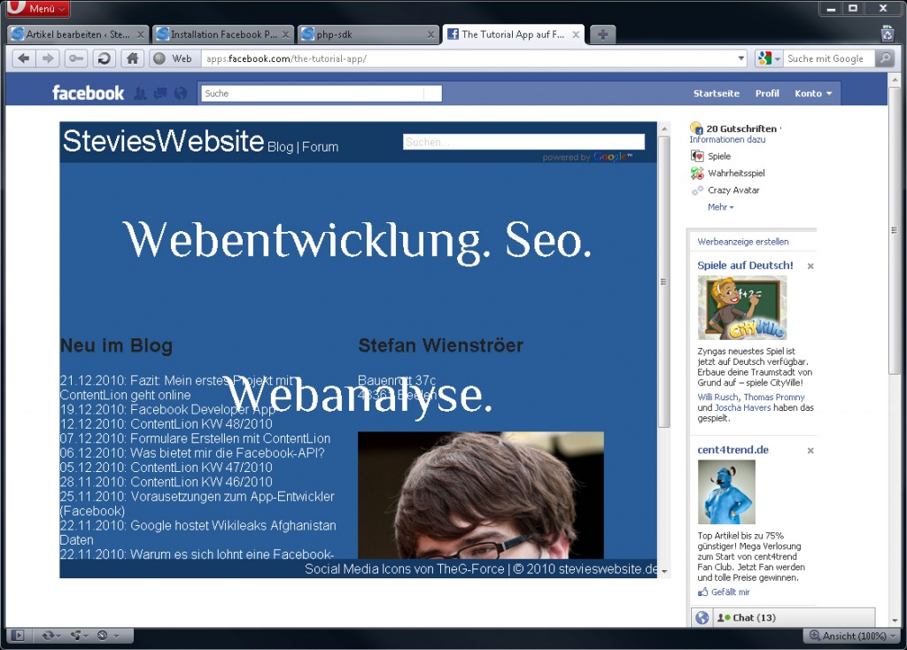Dismiss the cent4trend.de ad
This screenshot has width=907, height=650.
(x=810, y=451)
